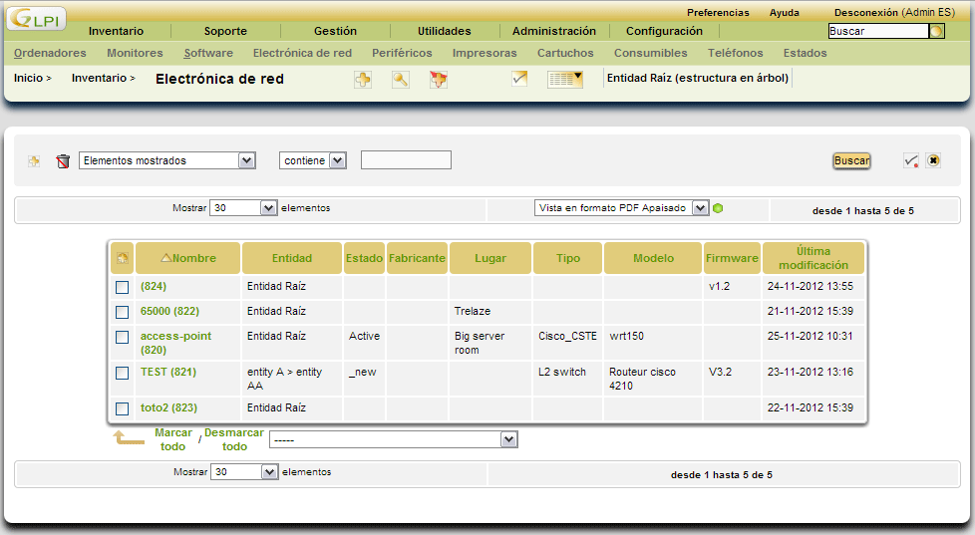Open the mass actions ----- dropdown
Image resolution: width=975 pixels, height=535 pixels.
(393, 439)
